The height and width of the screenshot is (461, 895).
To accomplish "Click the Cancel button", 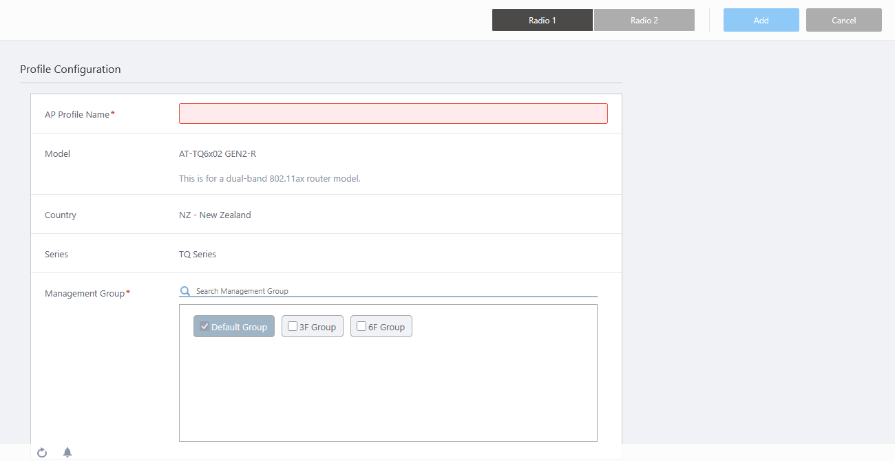I will point(844,20).
